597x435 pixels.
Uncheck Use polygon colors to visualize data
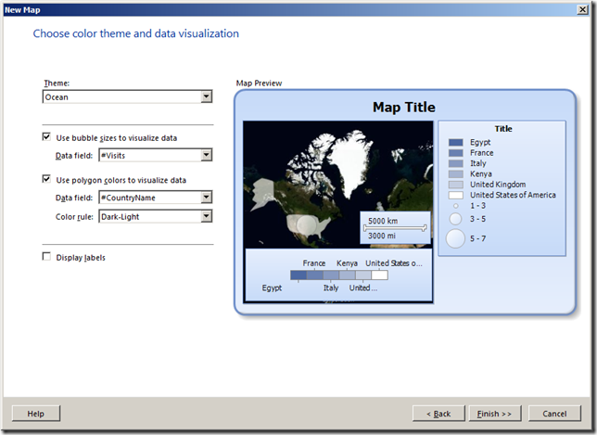[46, 179]
